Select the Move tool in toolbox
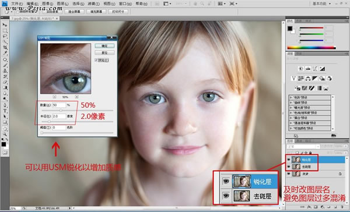 (x=5, y=24)
